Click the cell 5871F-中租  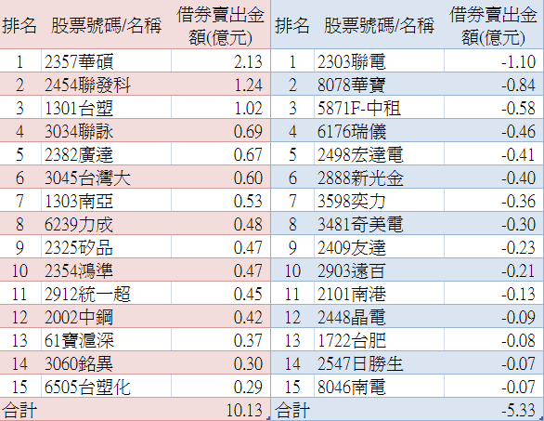click(x=379, y=107)
